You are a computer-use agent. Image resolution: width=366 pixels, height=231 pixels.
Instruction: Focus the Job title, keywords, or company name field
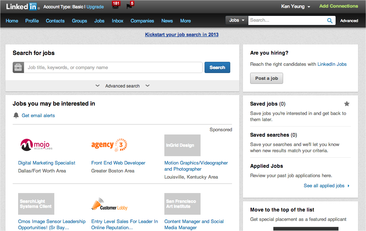pos(113,67)
